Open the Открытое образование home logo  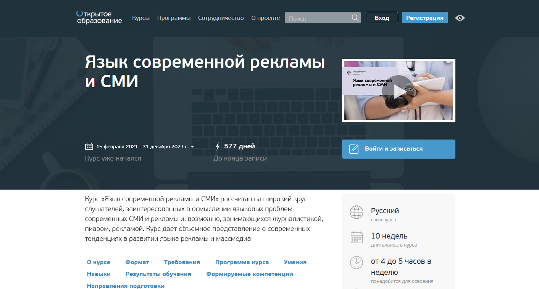[x=99, y=17]
